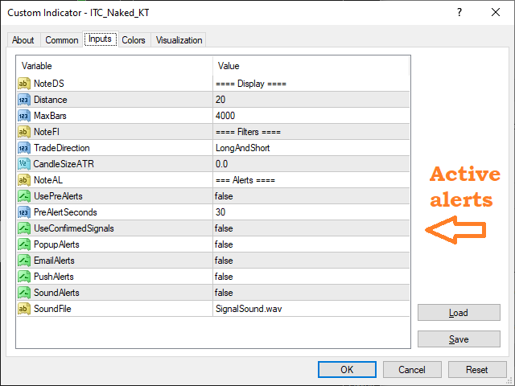The width and height of the screenshot is (515, 386).
Task: Click the TradeDirection enum variable icon
Action: pyautogui.click(x=23, y=148)
